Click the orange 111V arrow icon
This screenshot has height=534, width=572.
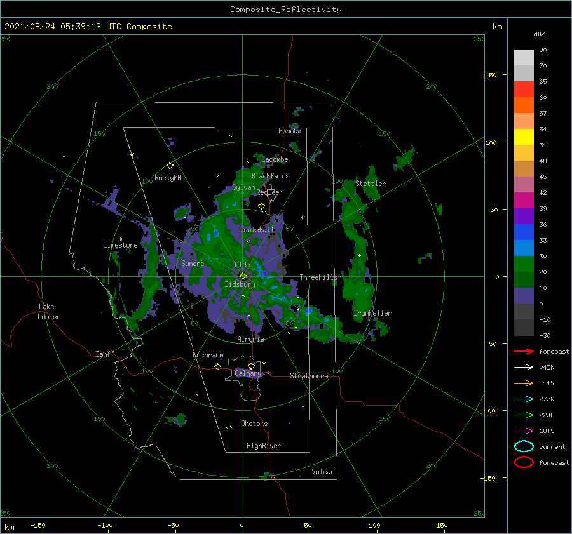click(x=524, y=383)
